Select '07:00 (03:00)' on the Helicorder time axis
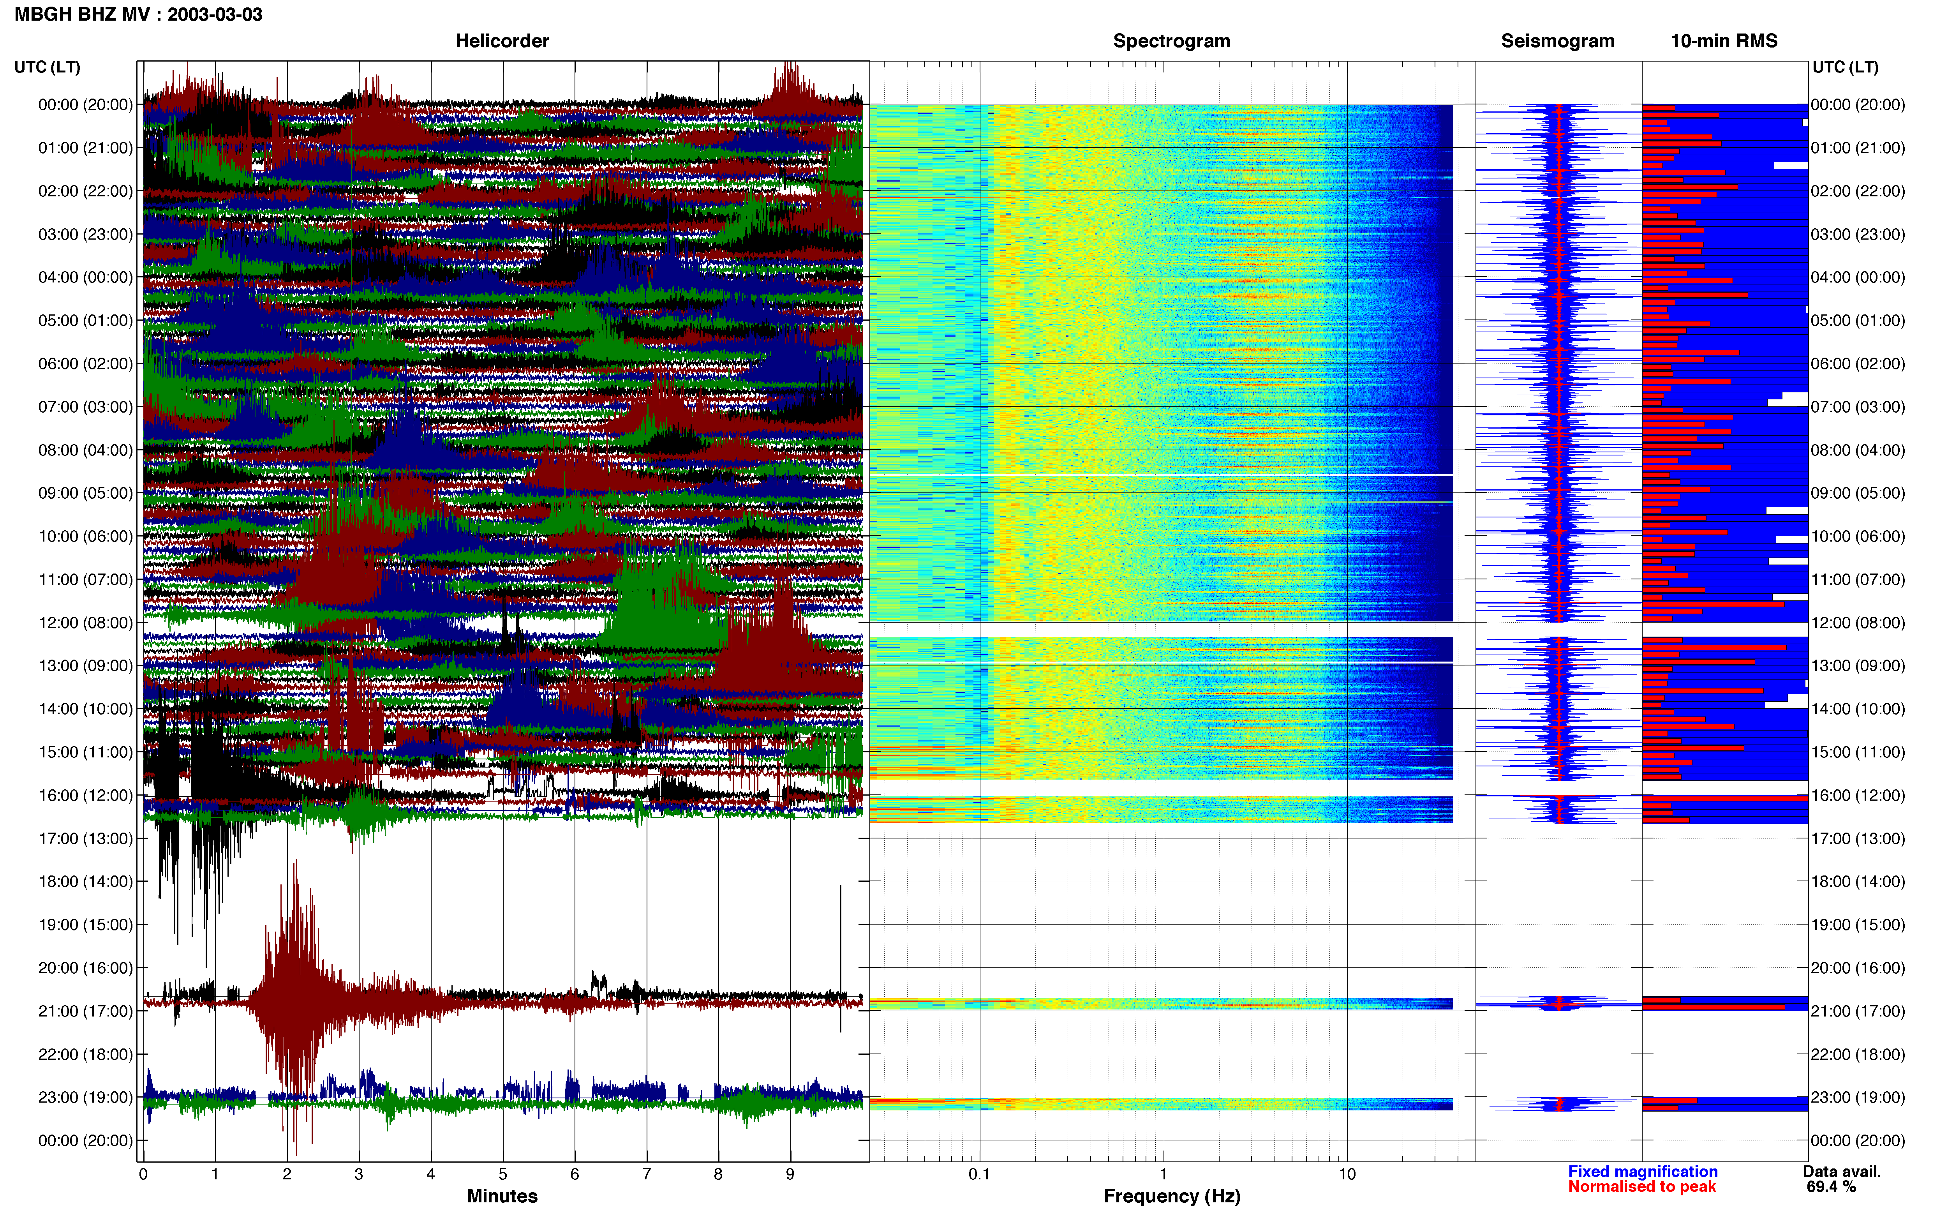This screenshot has width=1955, height=1223. [86, 407]
